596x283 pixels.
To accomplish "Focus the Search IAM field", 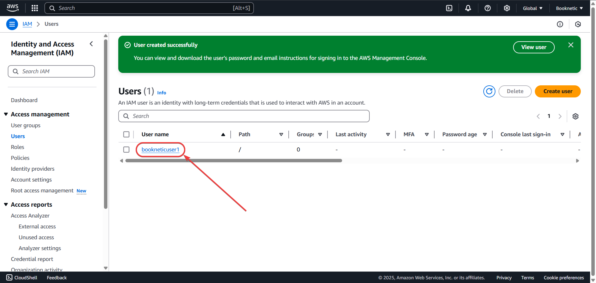I will coord(51,71).
